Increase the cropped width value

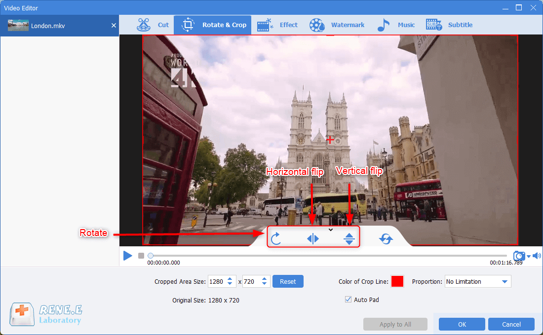[230, 279]
